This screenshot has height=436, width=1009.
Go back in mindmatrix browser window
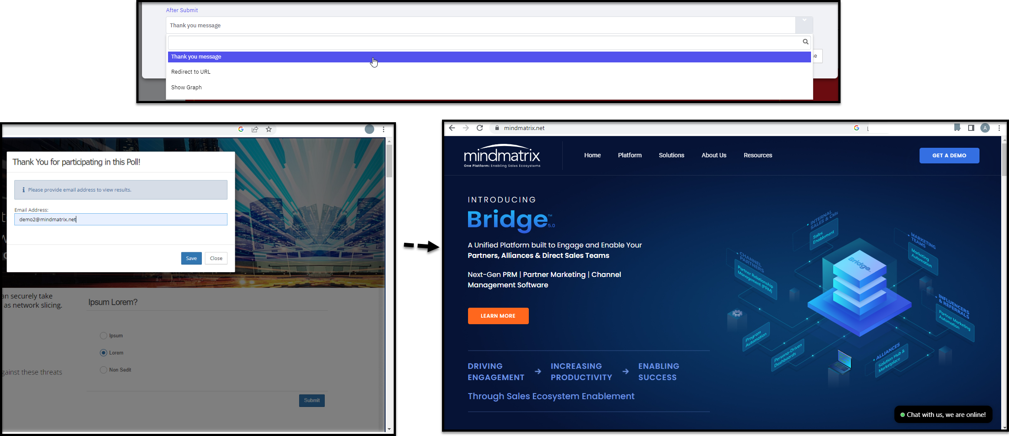pyautogui.click(x=452, y=128)
